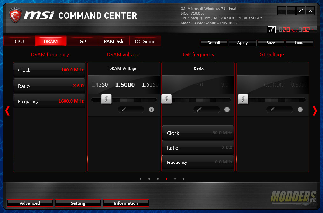Click the DRAM voltage slider handle
Viewport: 323px width, 213px height.
point(106,99)
